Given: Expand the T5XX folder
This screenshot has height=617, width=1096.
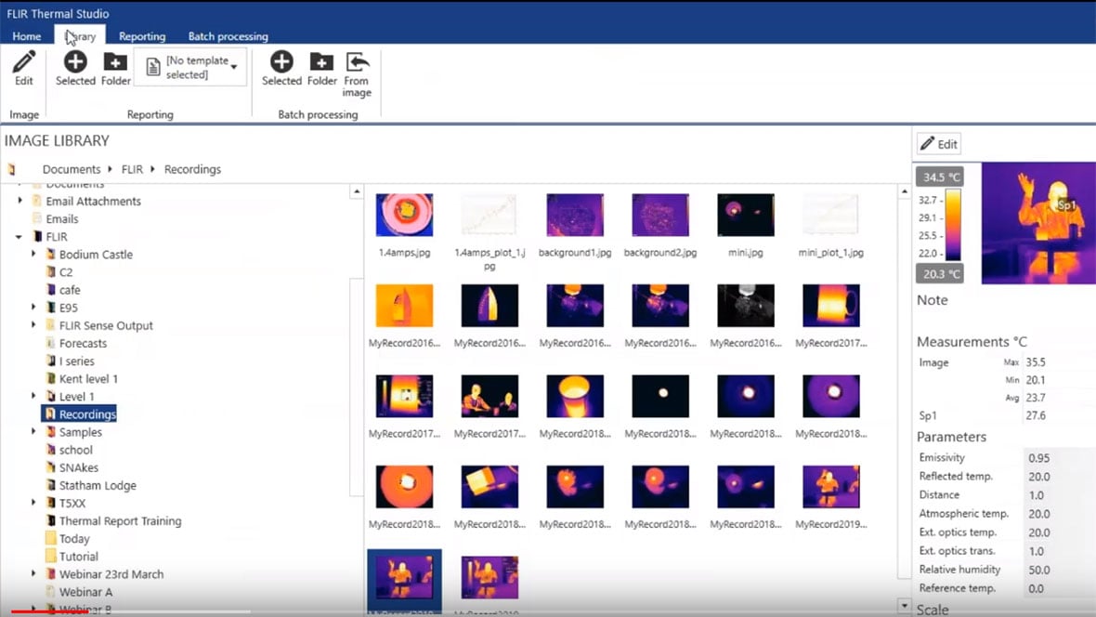Looking at the screenshot, I should click(34, 504).
